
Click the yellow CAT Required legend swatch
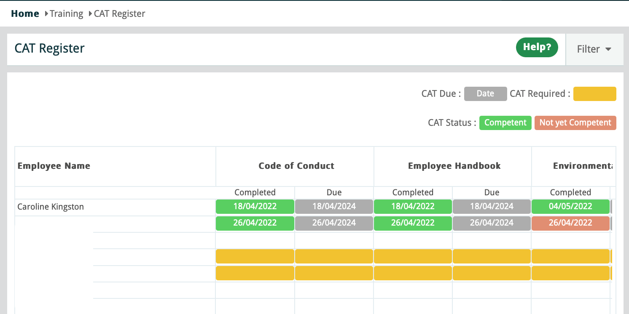click(x=594, y=94)
